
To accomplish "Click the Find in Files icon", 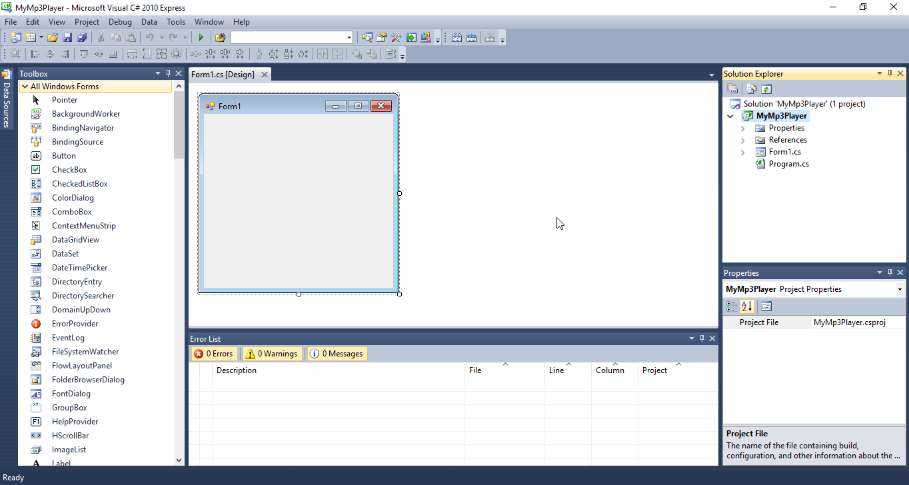I will [x=220, y=37].
